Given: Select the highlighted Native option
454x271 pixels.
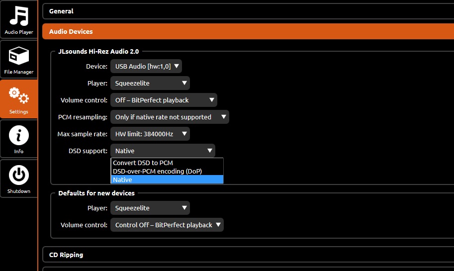Looking at the screenshot, I should tap(167, 180).
